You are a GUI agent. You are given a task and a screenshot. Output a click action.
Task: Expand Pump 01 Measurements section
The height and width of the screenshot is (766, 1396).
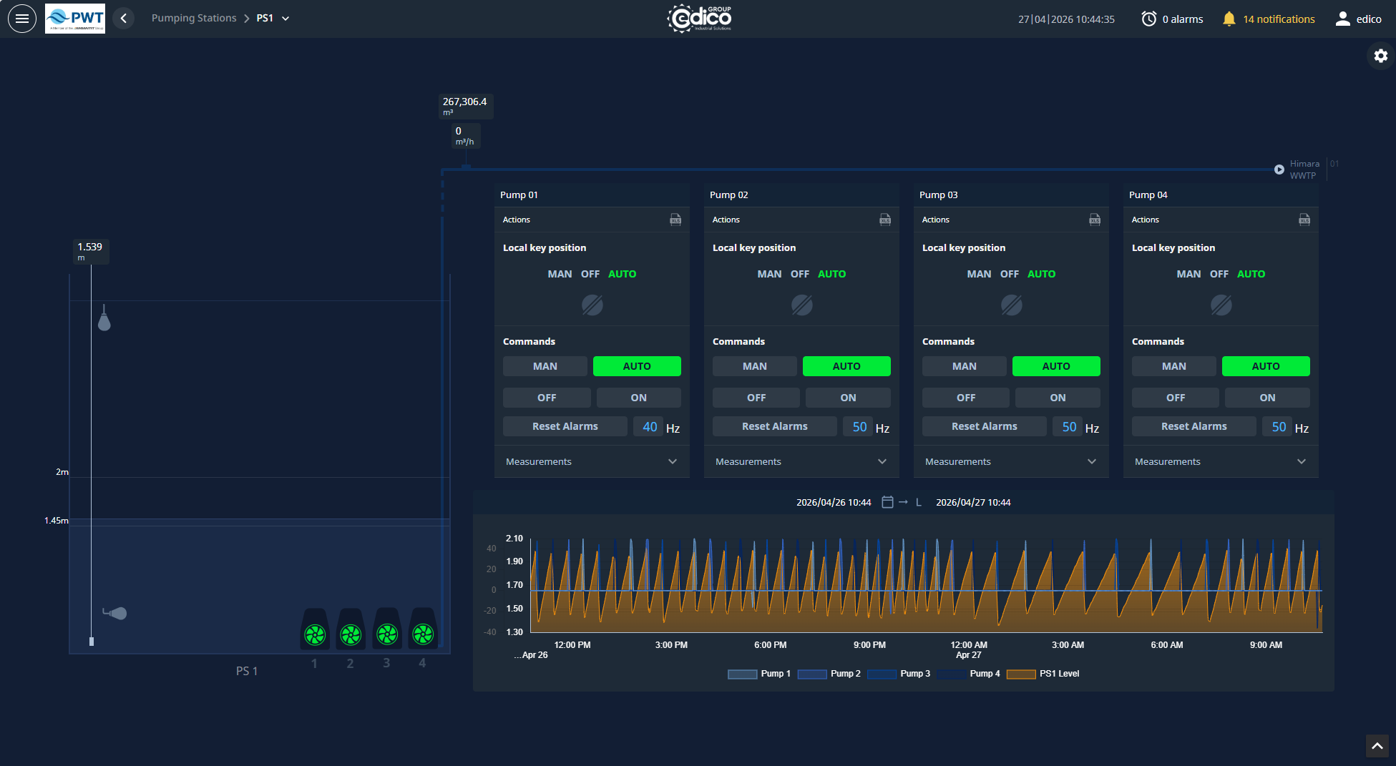coord(591,462)
